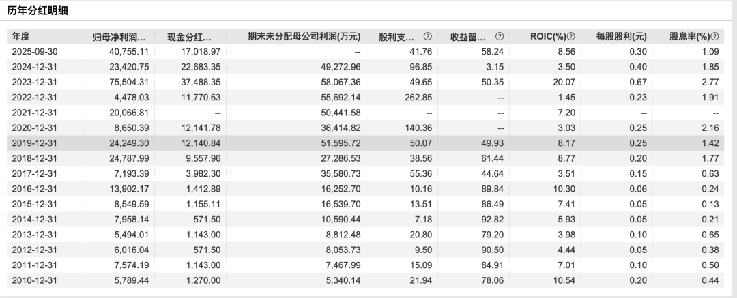Screen dimensions: 737x298
Task: Sort by the 年度 column header
Action: tap(22, 36)
